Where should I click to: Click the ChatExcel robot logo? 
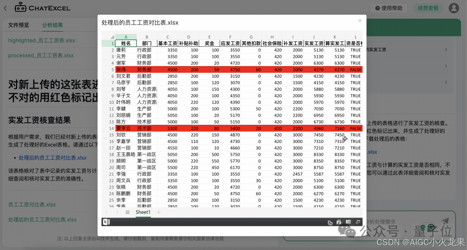click(x=20, y=7)
